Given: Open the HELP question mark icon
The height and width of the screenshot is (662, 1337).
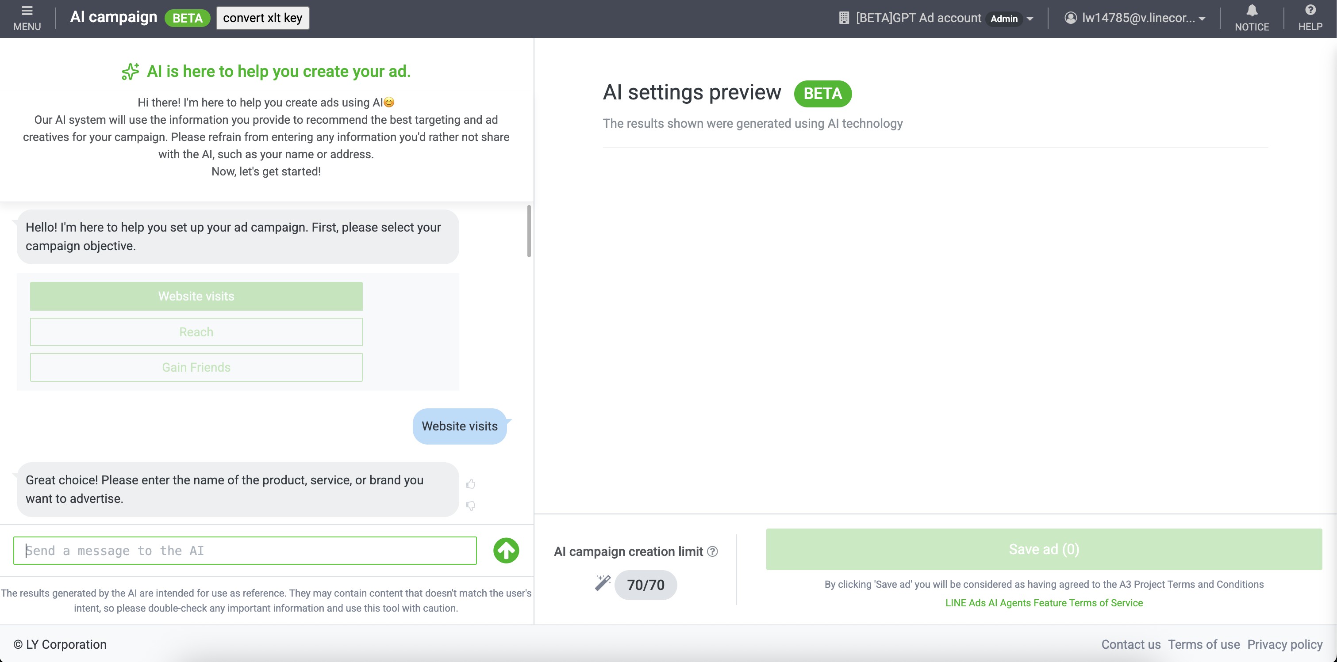Looking at the screenshot, I should [x=1310, y=10].
